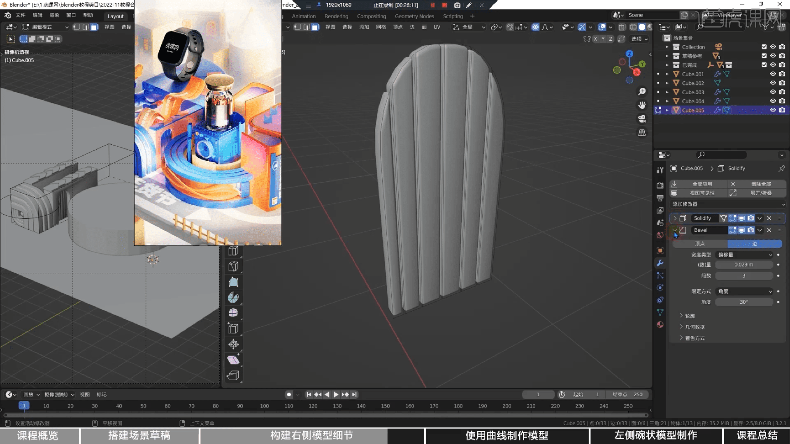The height and width of the screenshot is (444, 790).
Task: Expand the 轮廓 subpanel
Action: (x=687, y=316)
